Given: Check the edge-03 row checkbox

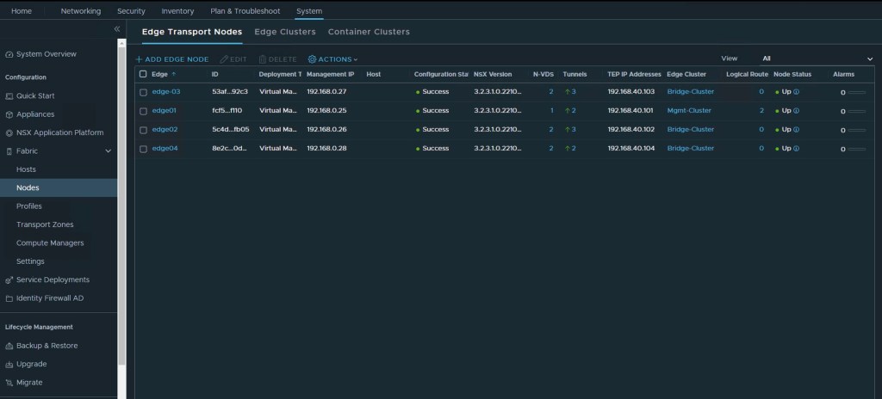Looking at the screenshot, I should click(143, 92).
